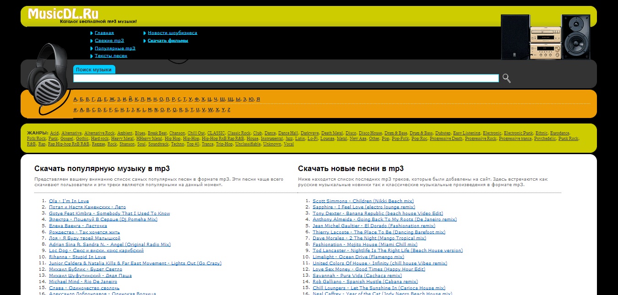618x295 pixels.
Task: Open Rihanna - Stupid In Love
Action: (77, 257)
